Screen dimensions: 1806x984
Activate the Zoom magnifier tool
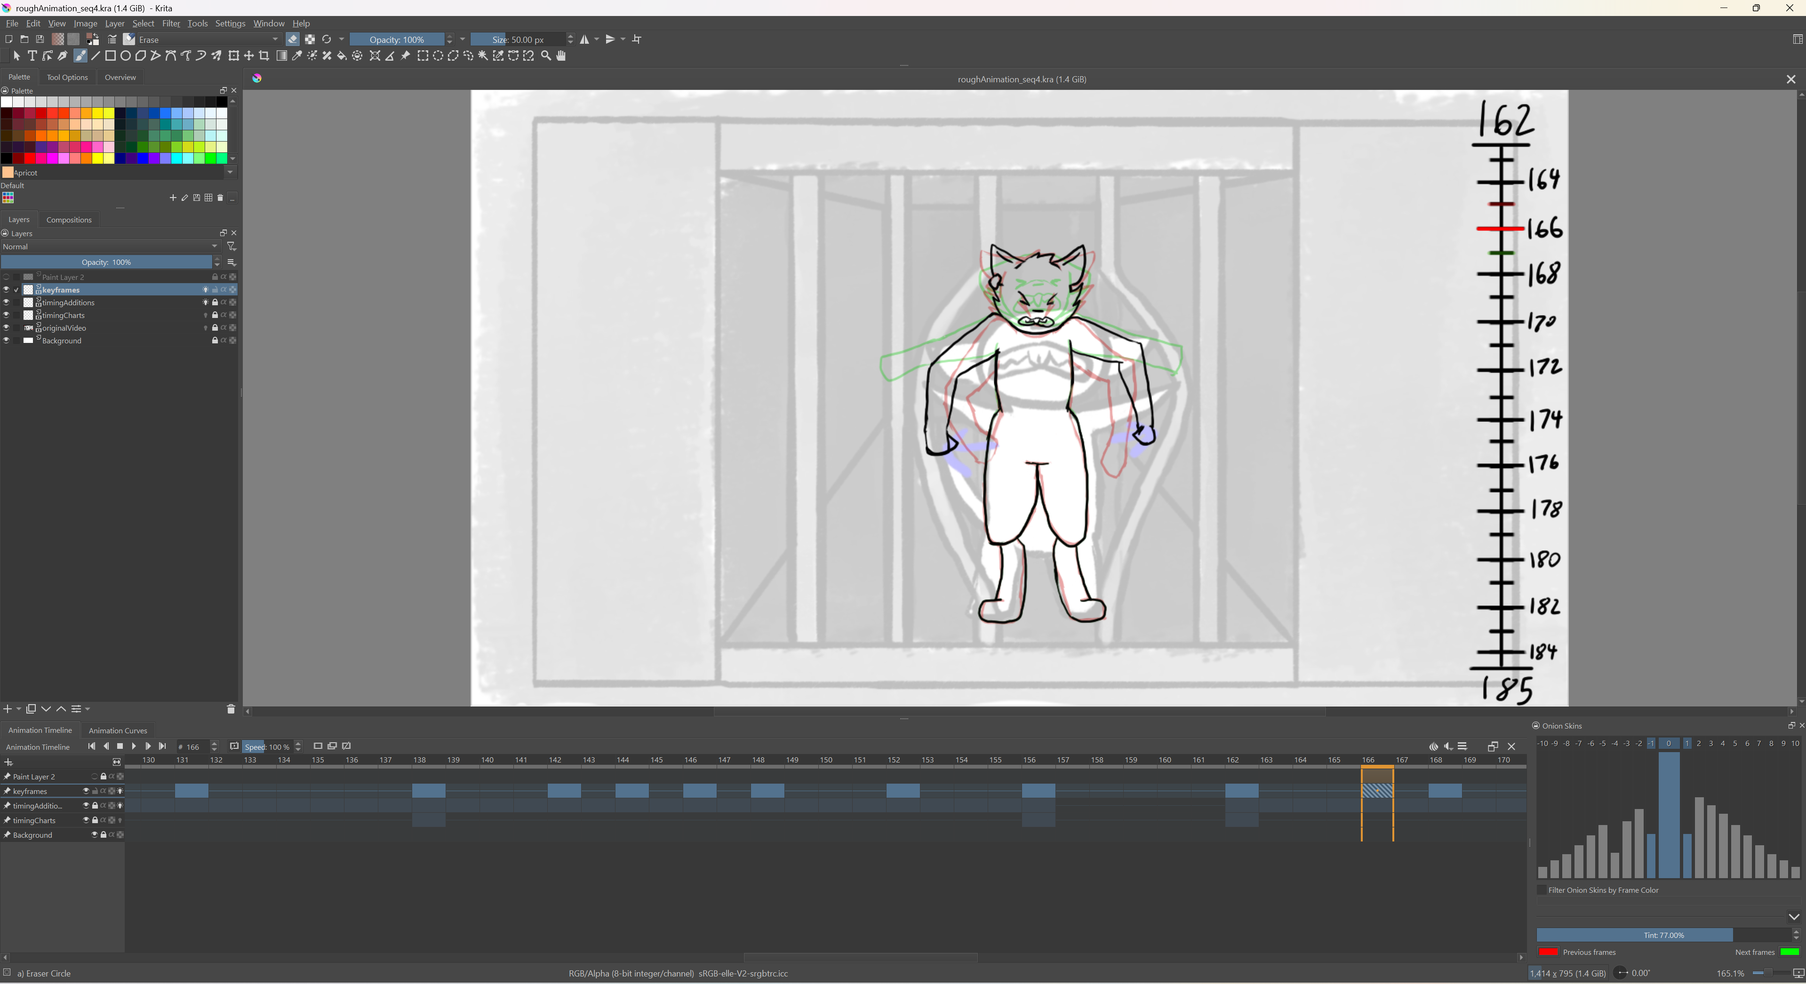pyautogui.click(x=546, y=56)
